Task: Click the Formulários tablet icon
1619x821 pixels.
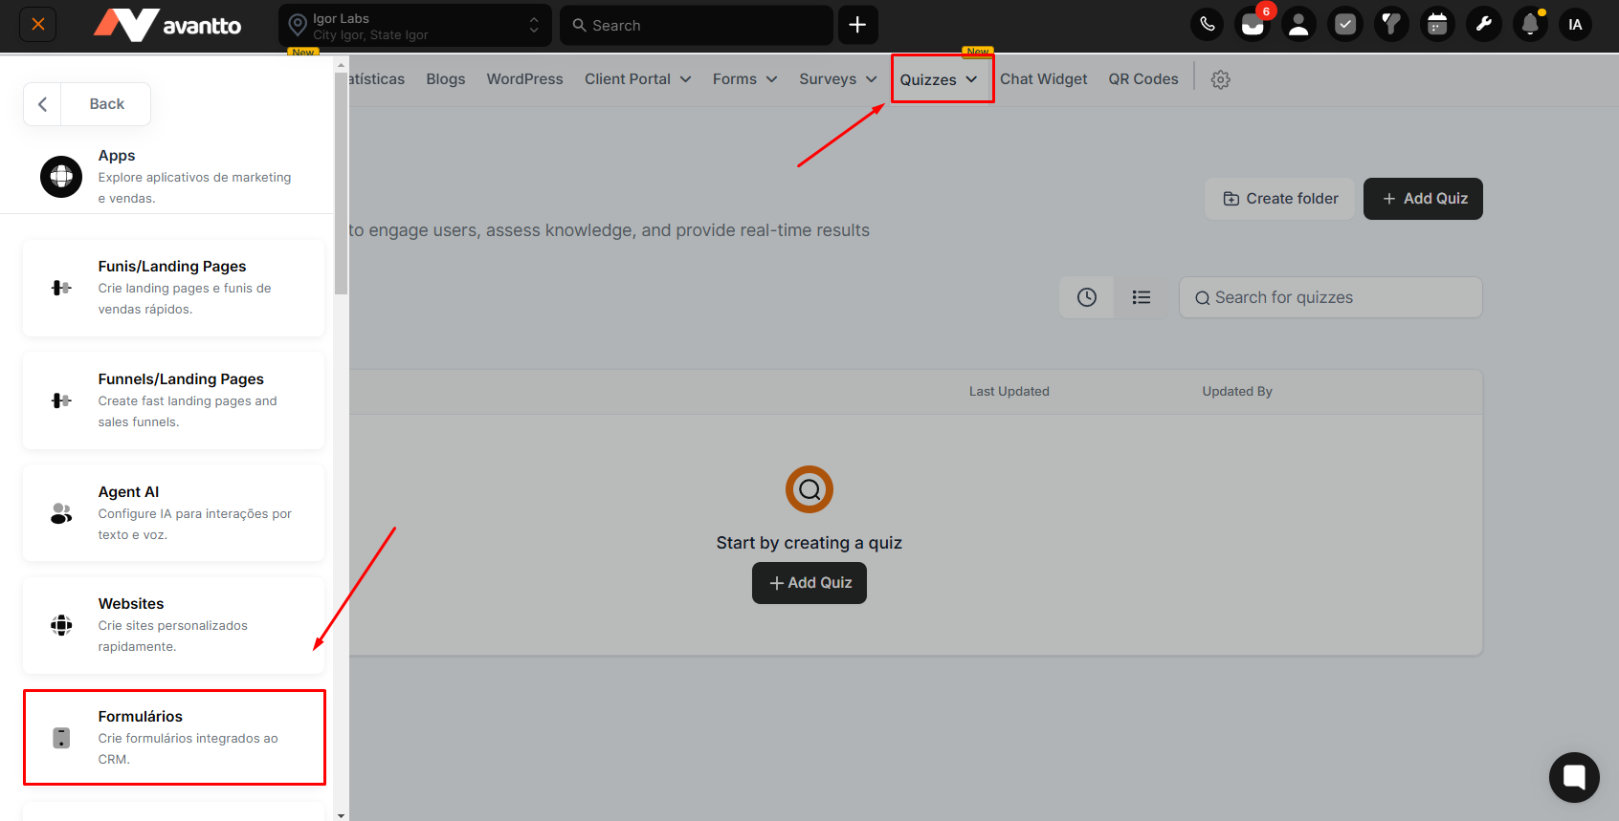Action: click(61, 738)
